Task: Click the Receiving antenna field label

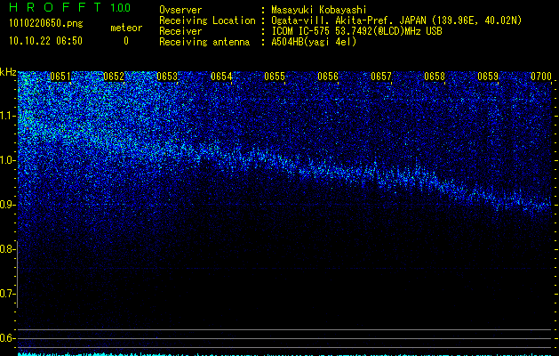Action: coord(204,42)
